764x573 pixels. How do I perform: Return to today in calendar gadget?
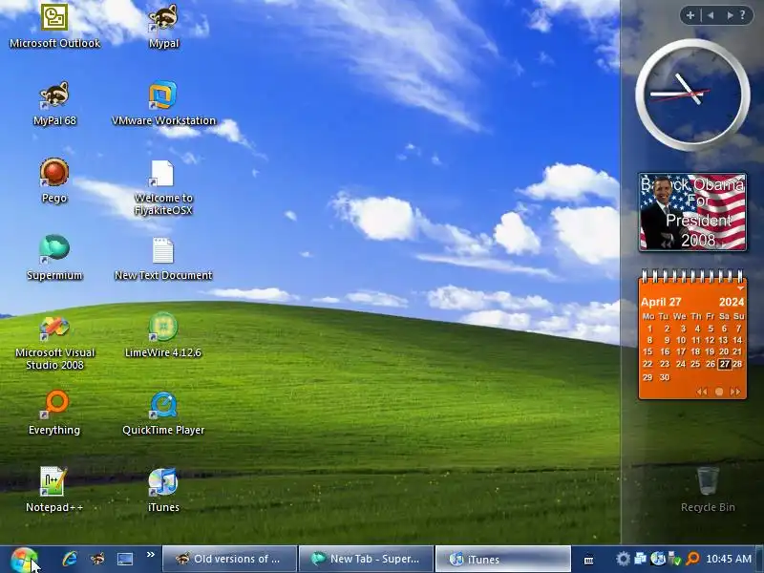coord(719,392)
